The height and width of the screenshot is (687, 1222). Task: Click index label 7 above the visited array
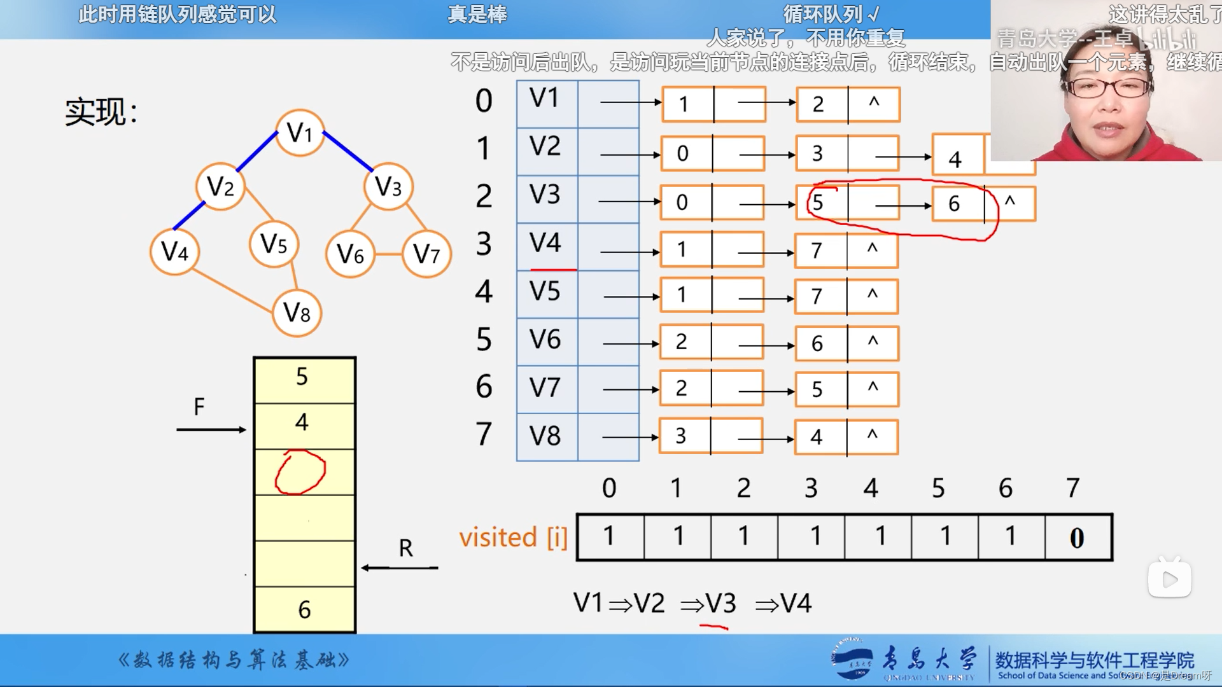point(1073,488)
